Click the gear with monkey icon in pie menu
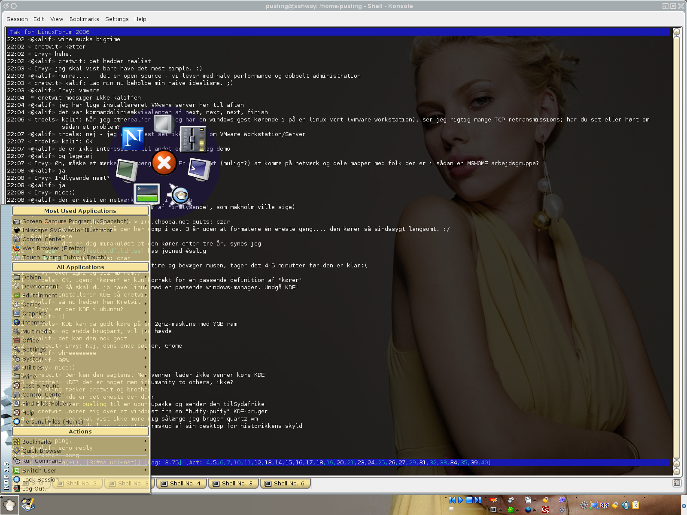687x515 pixels. click(x=180, y=195)
